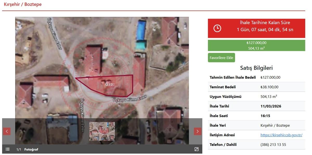Click the Satış Bilgileri heading
The height and width of the screenshot is (155, 312).
[257, 68]
